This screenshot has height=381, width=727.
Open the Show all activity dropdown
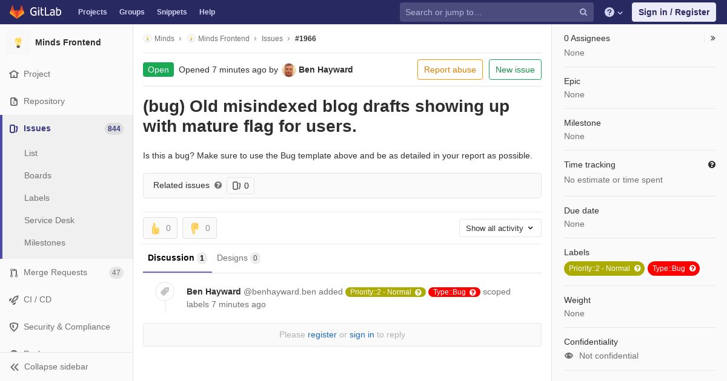[500, 228]
